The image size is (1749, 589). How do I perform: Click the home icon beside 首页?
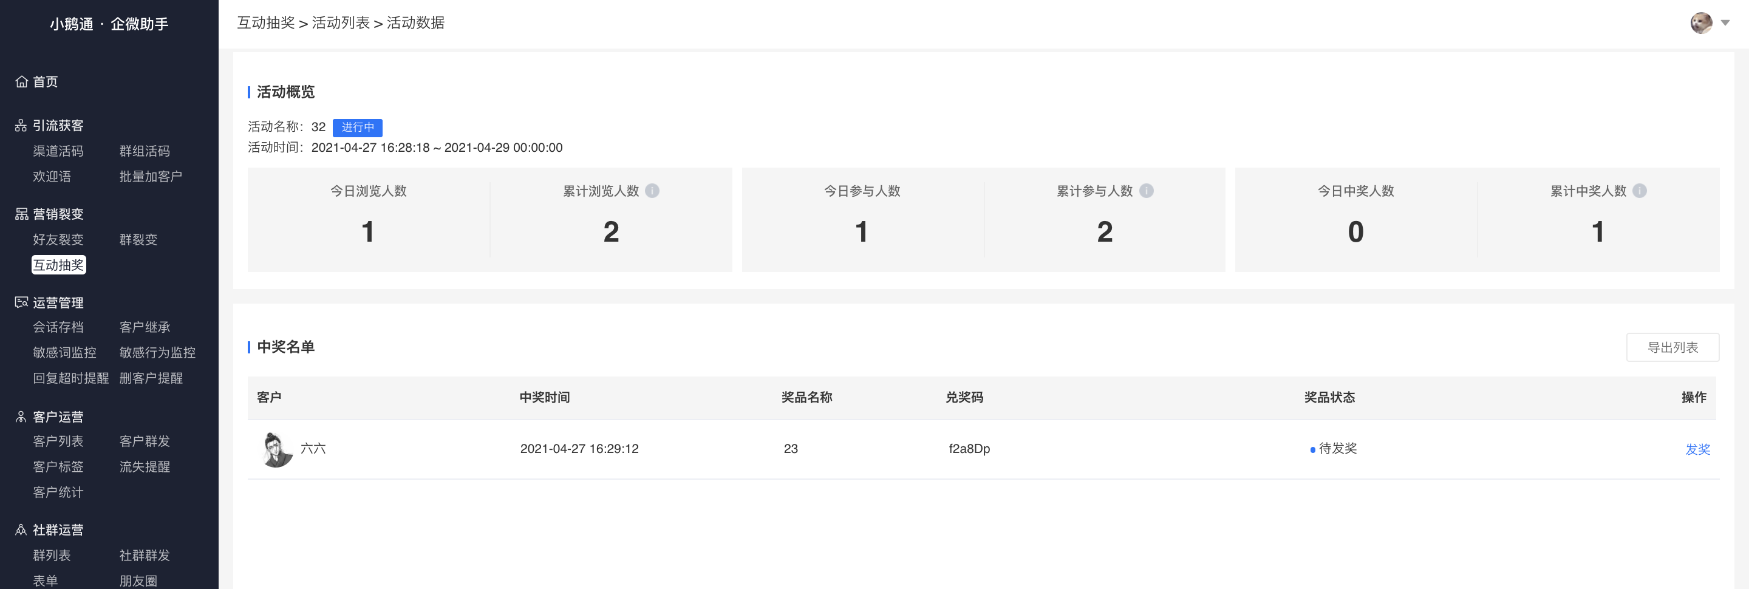point(22,81)
